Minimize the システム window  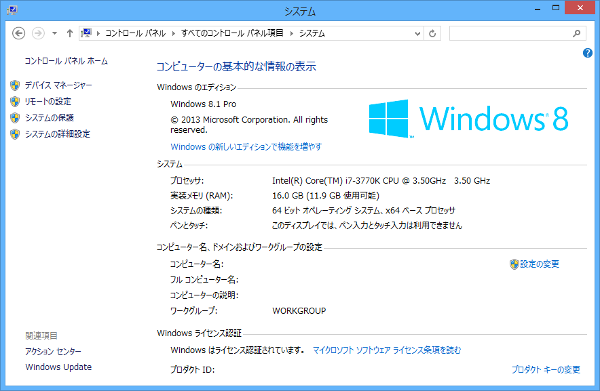(538, 8)
